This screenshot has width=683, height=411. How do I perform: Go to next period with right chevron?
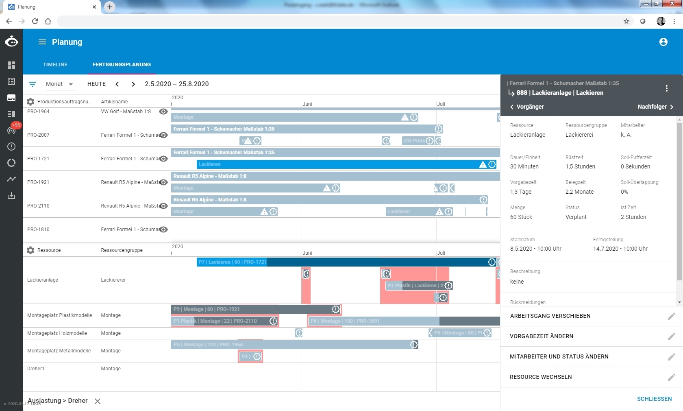pos(133,84)
